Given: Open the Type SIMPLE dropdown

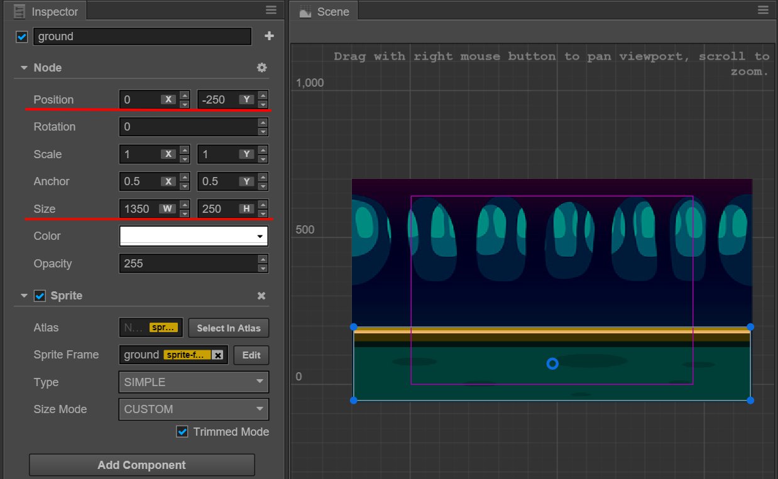Looking at the screenshot, I should coord(194,382).
